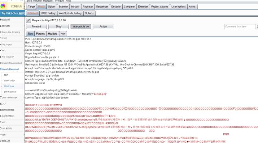The height and width of the screenshot is (143, 258).
Task: Open the XXE sidebar section
Action: coord(4,122)
